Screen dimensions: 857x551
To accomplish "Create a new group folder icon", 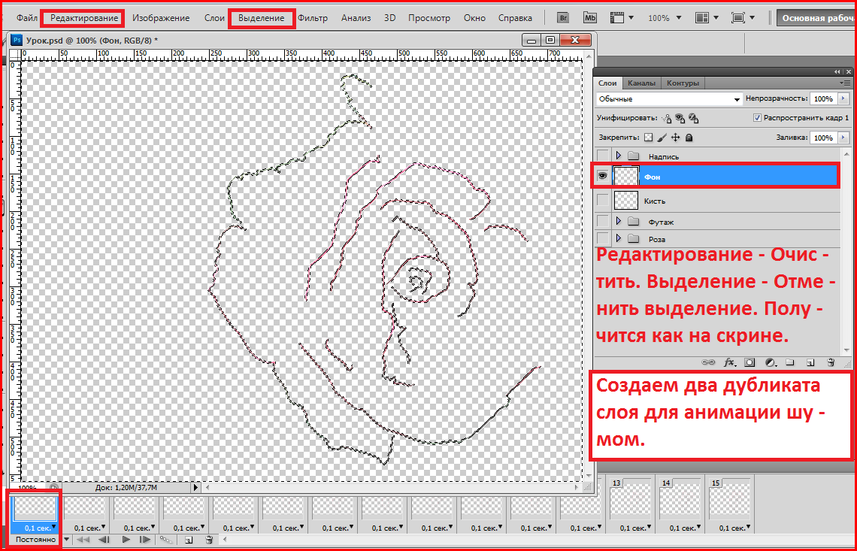I will (790, 362).
